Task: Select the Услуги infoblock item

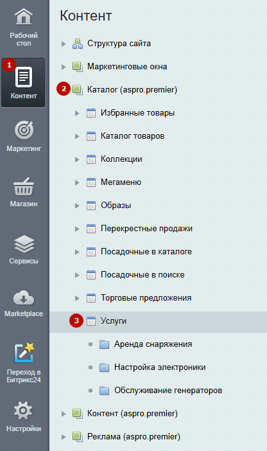Action: [114, 321]
